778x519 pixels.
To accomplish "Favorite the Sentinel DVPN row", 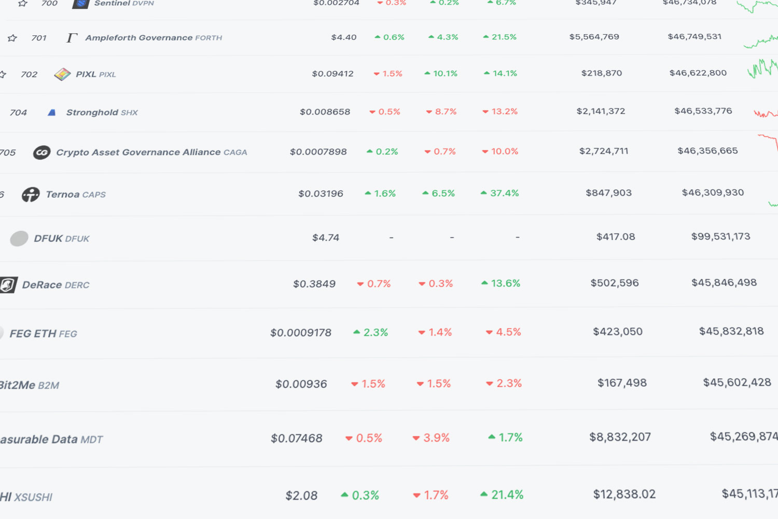I will point(22,3).
